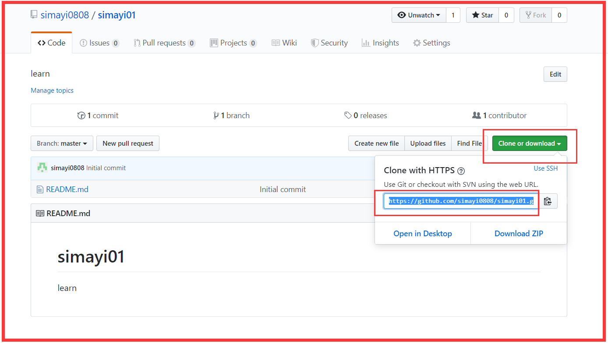
Task: Click the repository description text learn
Action: click(40, 73)
